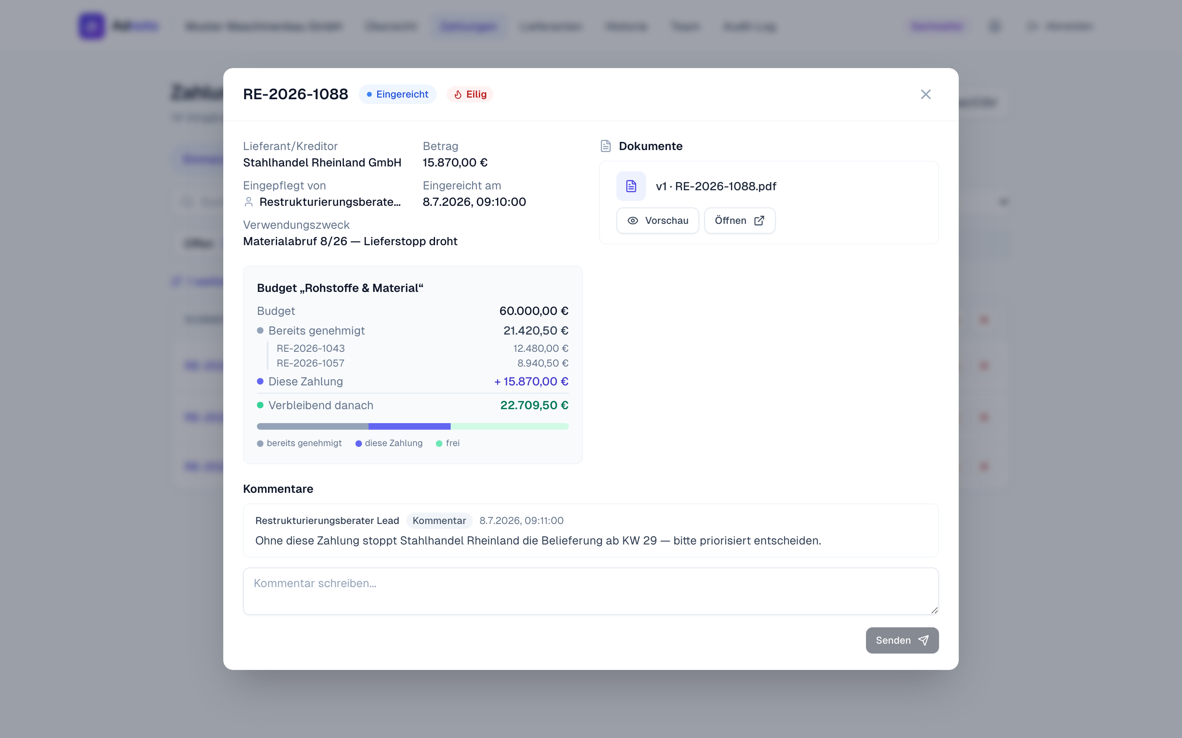Click remaining amount 22.709,50 €
The height and width of the screenshot is (738, 1182).
pyautogui.click(x=534, y=405)
